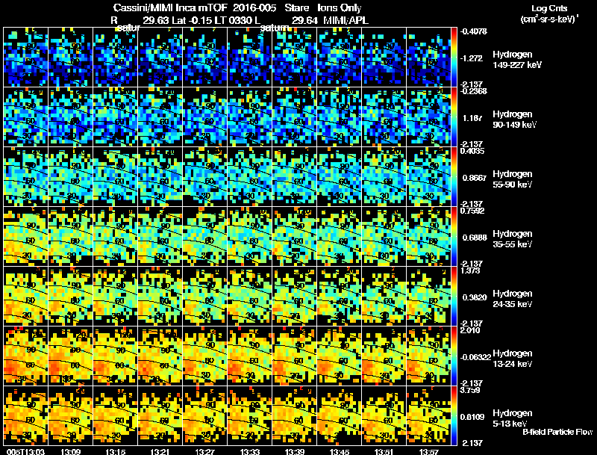This screenshot has height=455, width=597.
Task: Click the color bar for Hydrogen 55-90 keV
Action: tap(454, 177)
